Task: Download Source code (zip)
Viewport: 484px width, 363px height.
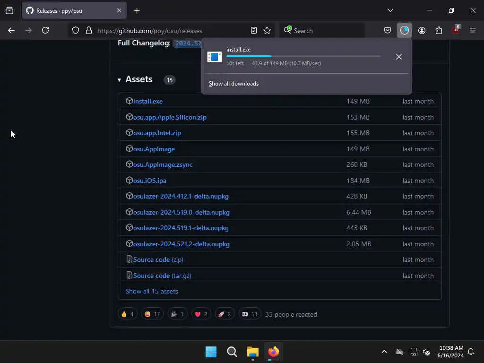Action: [158, 259]
